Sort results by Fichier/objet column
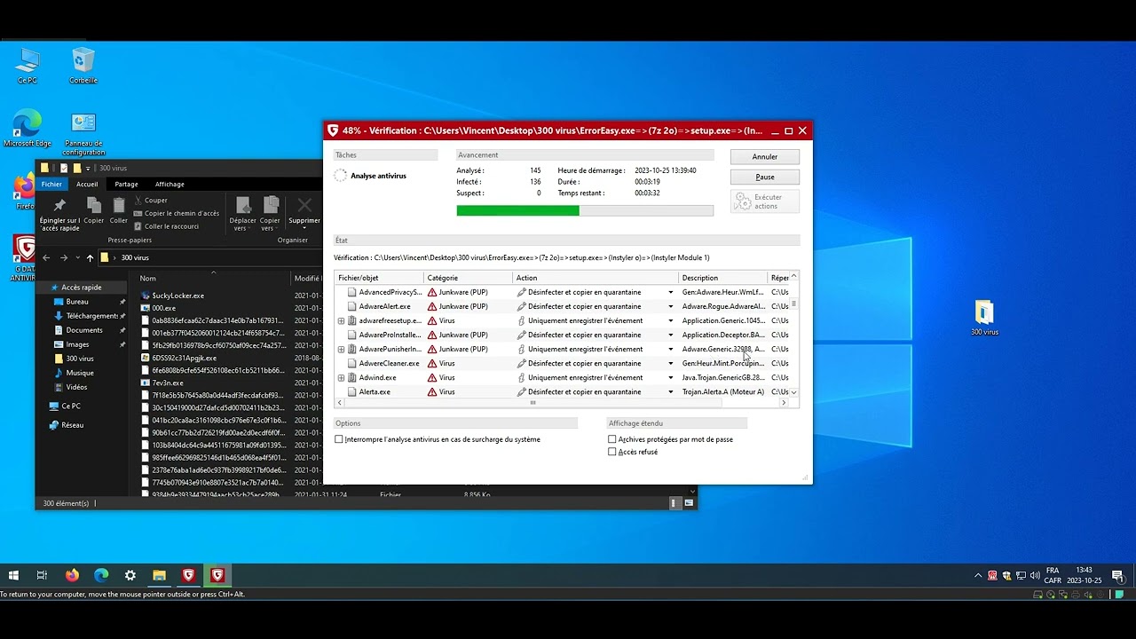Viewport: 1136px width, 639px height. coord(379,278)
